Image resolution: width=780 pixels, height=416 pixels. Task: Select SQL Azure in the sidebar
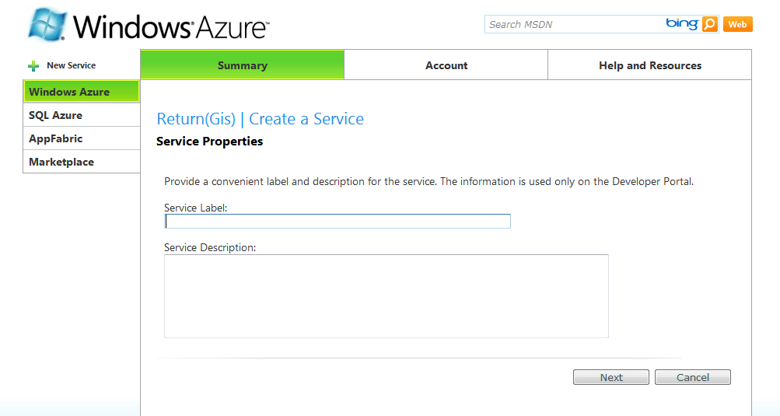click(x=81, y=115)
